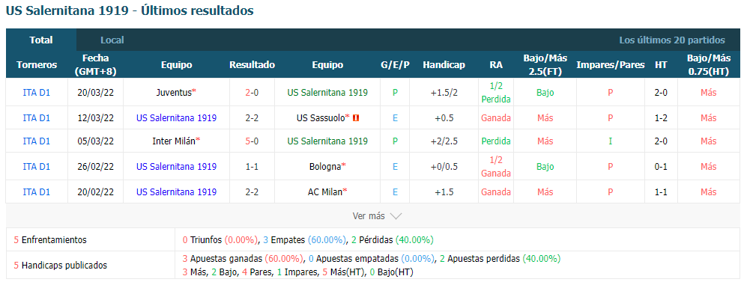The width and height of the screenshot is (747, 285).
Task: Open ITA D1 link for Juventus match
Action: click(36, 93)
